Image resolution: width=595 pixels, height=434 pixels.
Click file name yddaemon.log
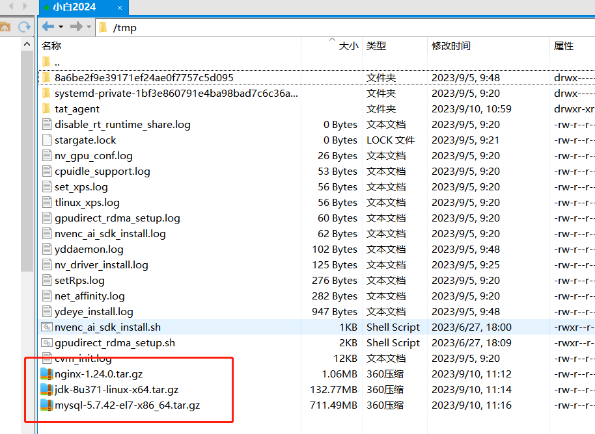(x=89, y=249)
